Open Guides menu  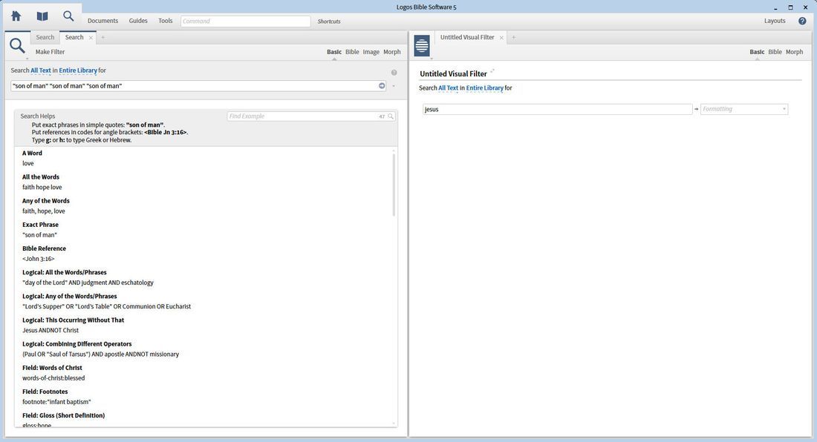click(x=138, y=21)
